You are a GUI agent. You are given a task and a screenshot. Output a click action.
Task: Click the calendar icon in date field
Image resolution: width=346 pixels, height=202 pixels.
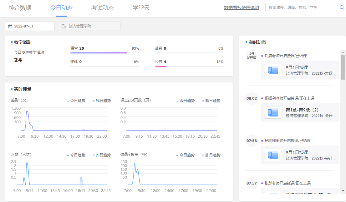(10, 26)
